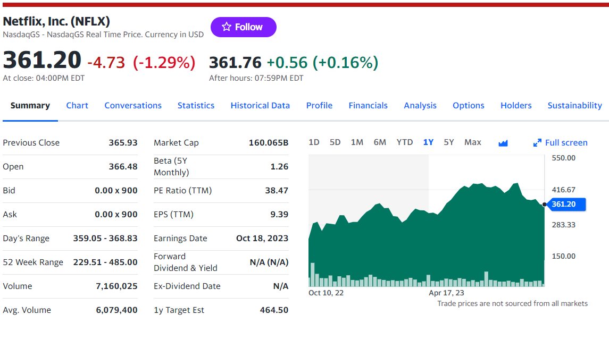609x340 pixels.
Task: Click the EPS (TTM) value 9.39
Action: click(x=279, y=215)
